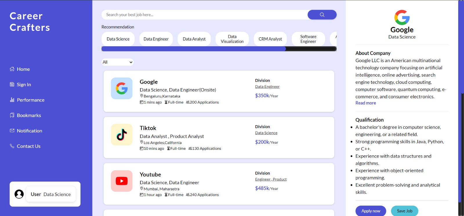Expand company description with Read more
Viewport: 464px width, 216px height.
365,103
